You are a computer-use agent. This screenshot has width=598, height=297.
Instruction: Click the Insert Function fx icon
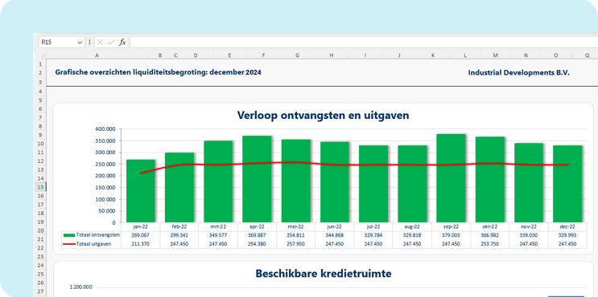click(x=122, y=43)
